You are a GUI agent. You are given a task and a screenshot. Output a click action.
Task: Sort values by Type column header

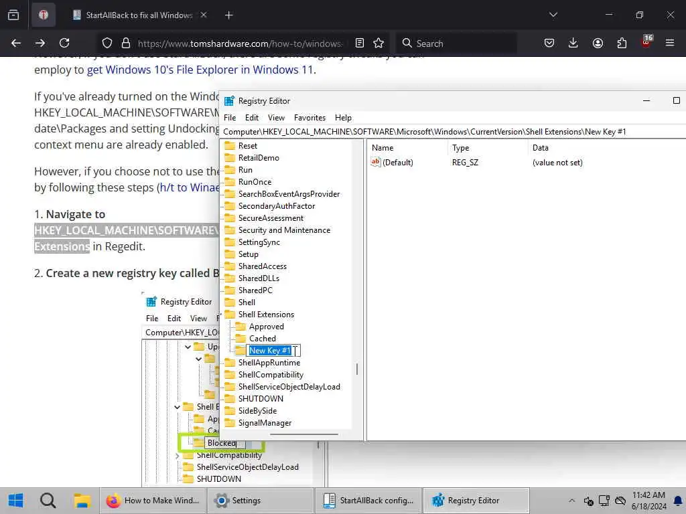click(488, 148)
